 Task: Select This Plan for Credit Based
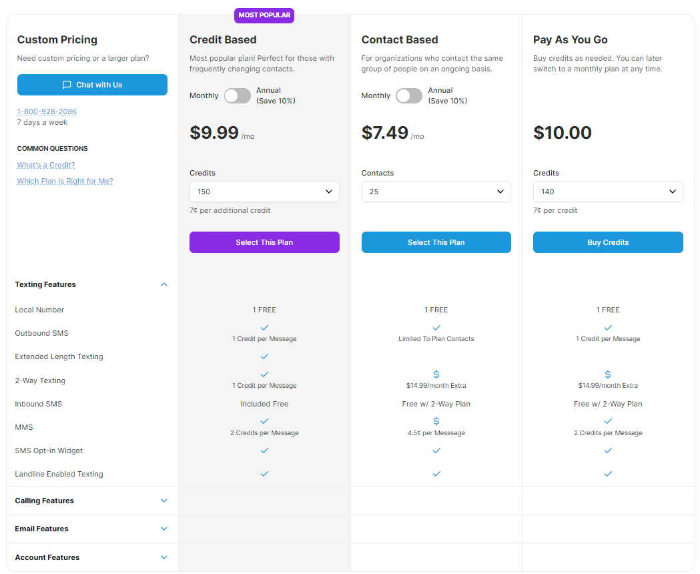(264, 242)
